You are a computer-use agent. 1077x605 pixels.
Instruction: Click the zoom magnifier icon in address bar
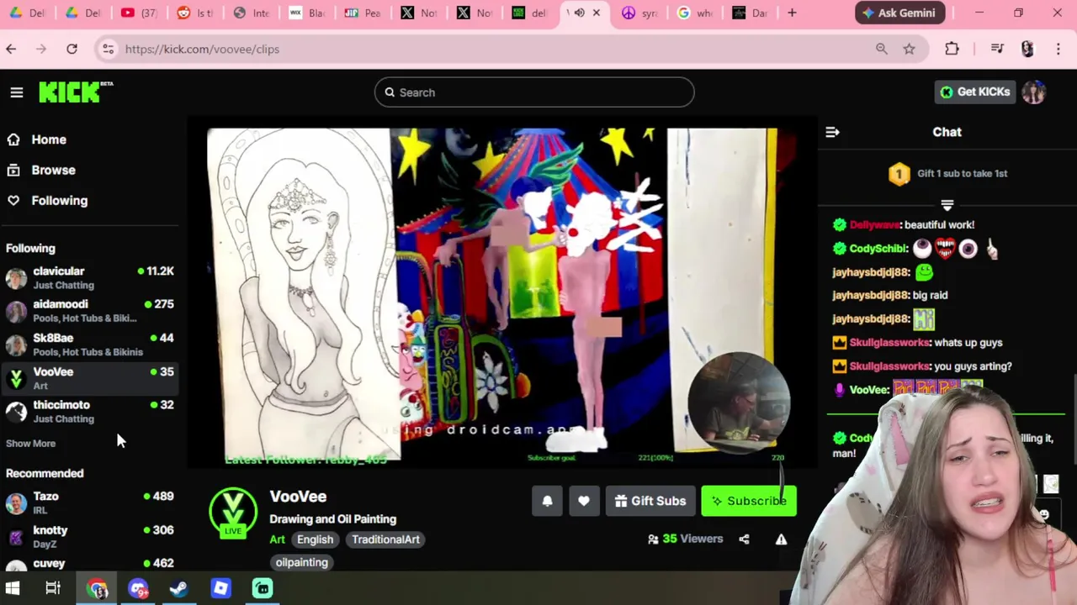[x=881, y=49]
